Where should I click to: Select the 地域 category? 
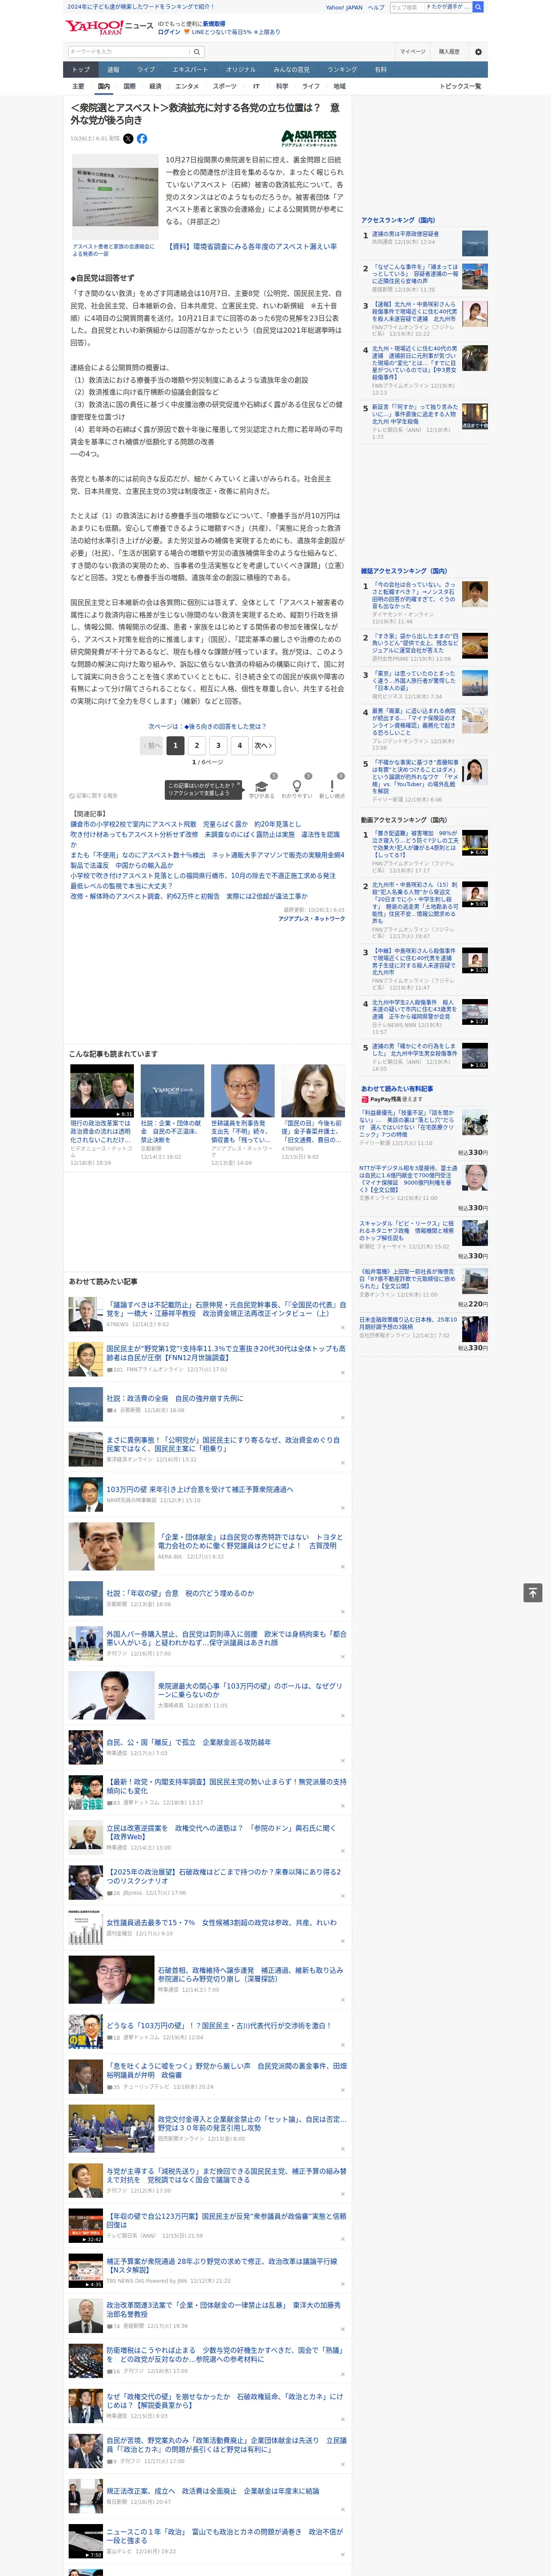pos(340,86)
